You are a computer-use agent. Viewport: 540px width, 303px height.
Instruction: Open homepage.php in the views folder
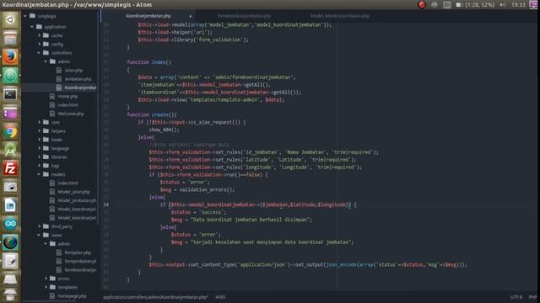coord(72,295)
